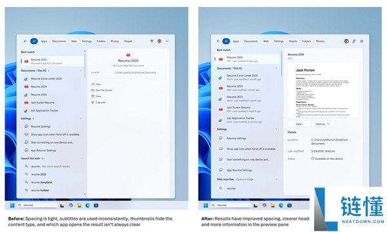The width and height of the screenshot is (387, 232).
Task: Switch to the Apps tab in the Before panel
Action: (44, 41)
